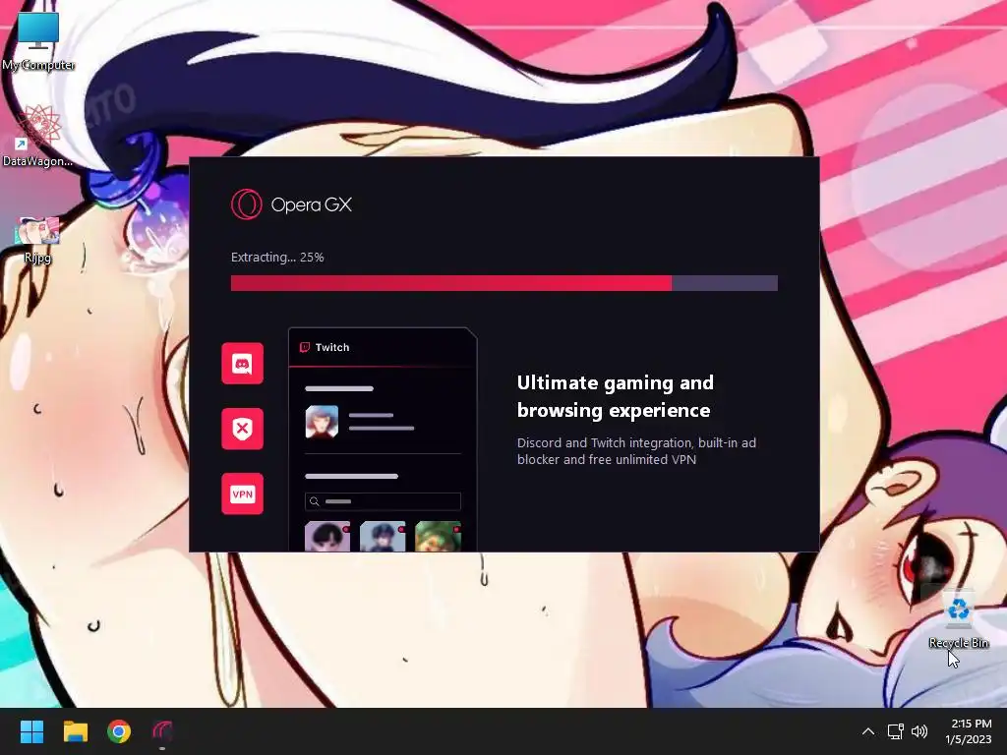This screenshot has height=755, width=1007.
Task: Click the Twitch tab in the preview panel
Action: point(325,347)
